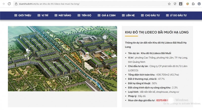
Task: Open the downloads icon in toolbar
Action: (x=181, y=4)
